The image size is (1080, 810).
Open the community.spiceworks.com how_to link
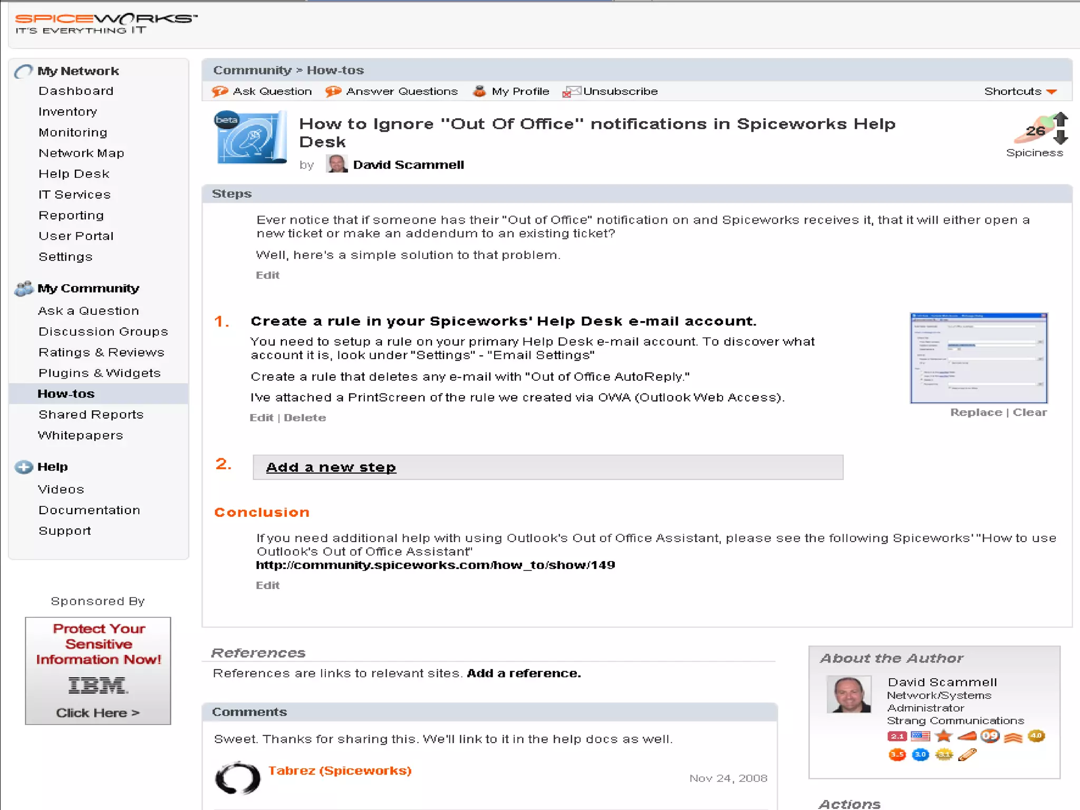coord(435,565)
